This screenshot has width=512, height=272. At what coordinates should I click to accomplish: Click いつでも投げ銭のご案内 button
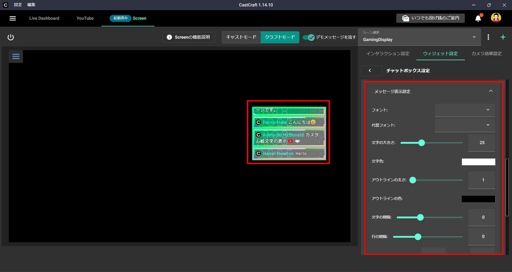(430, 18)
